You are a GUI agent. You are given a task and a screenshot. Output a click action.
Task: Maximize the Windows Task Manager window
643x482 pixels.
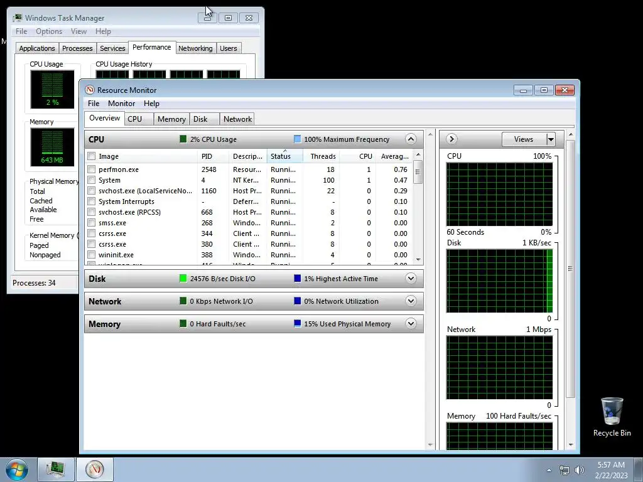click(x=228, y=18)
